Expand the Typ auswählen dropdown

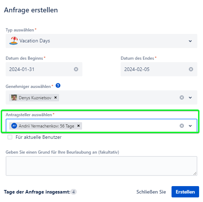tap(101, 41)
